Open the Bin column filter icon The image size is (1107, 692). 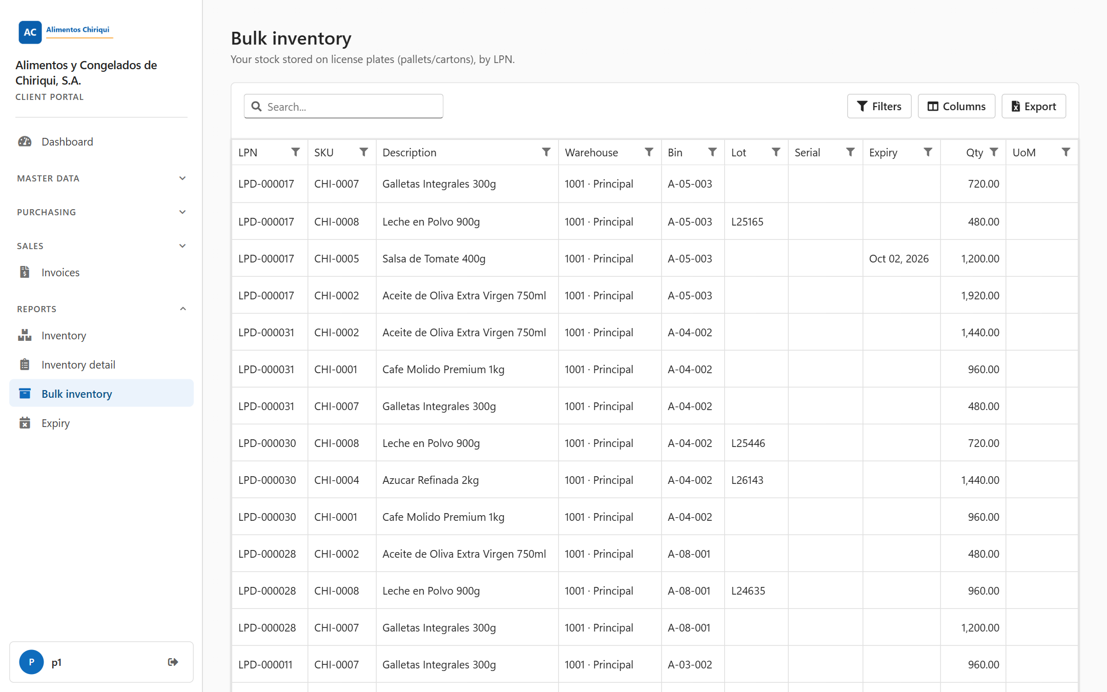(x=712, y=152)
